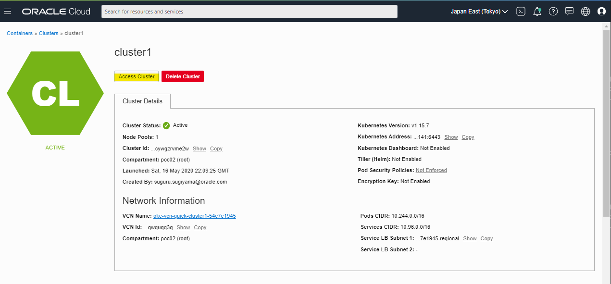The height and width of the screenshot is (284, 611).
Task: Click the green Active status checkmark
Action: (x=166, y=126)
